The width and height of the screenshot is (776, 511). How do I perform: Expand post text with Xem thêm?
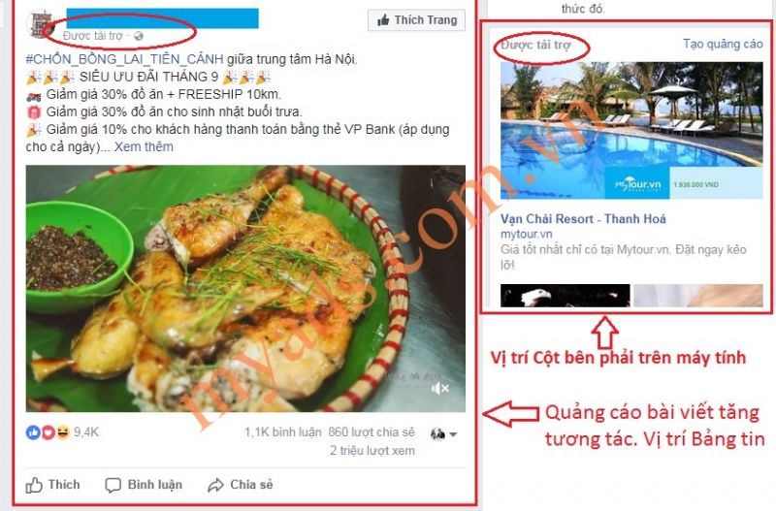[144, 147]
